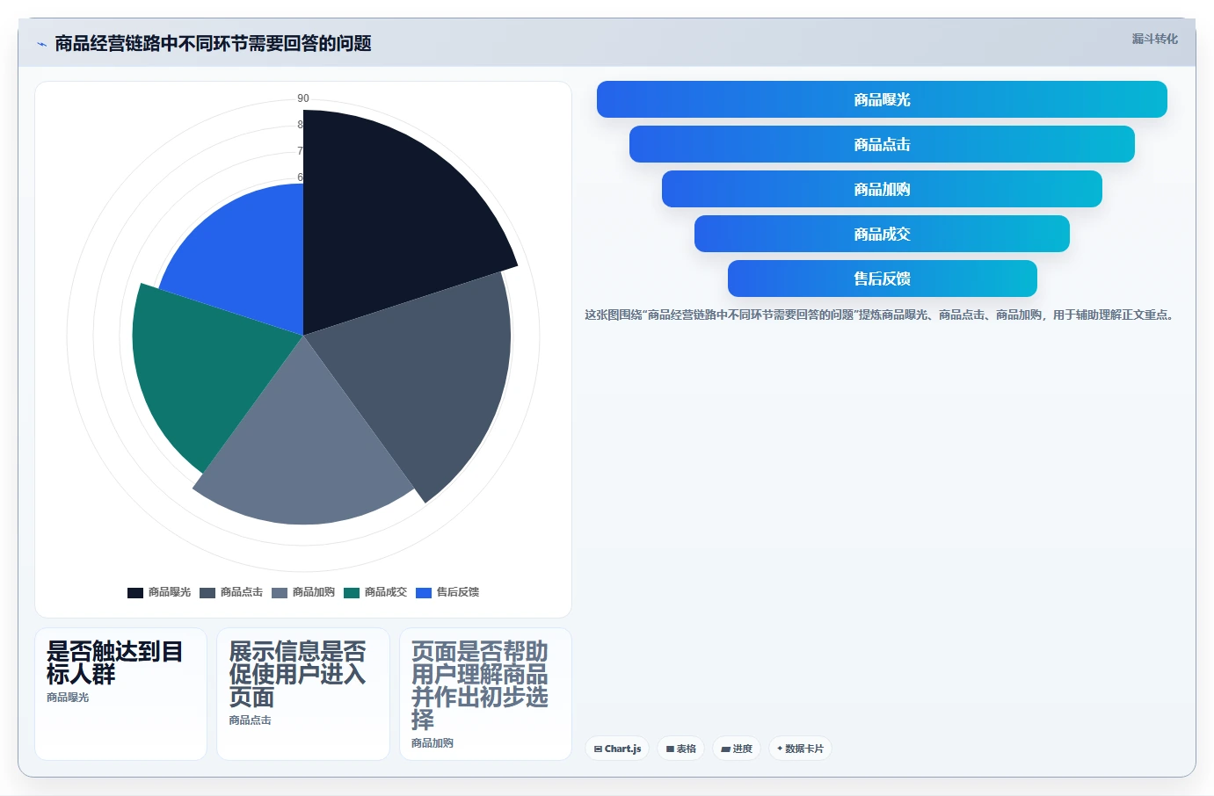
Task: Click the 商品成交 legend label text
Action: click(386, 593)
